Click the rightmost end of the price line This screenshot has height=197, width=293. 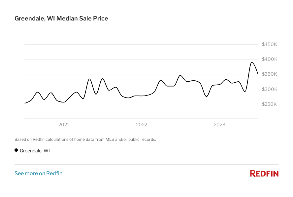[x=258, y=74]
